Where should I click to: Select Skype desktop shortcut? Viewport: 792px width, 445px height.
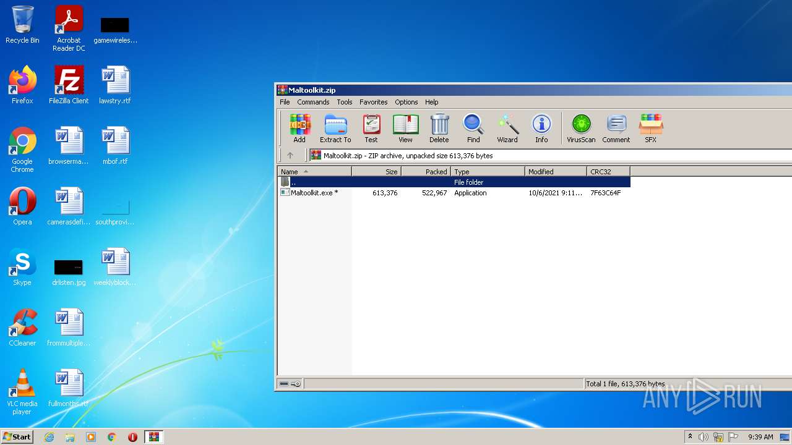(22, 267)
